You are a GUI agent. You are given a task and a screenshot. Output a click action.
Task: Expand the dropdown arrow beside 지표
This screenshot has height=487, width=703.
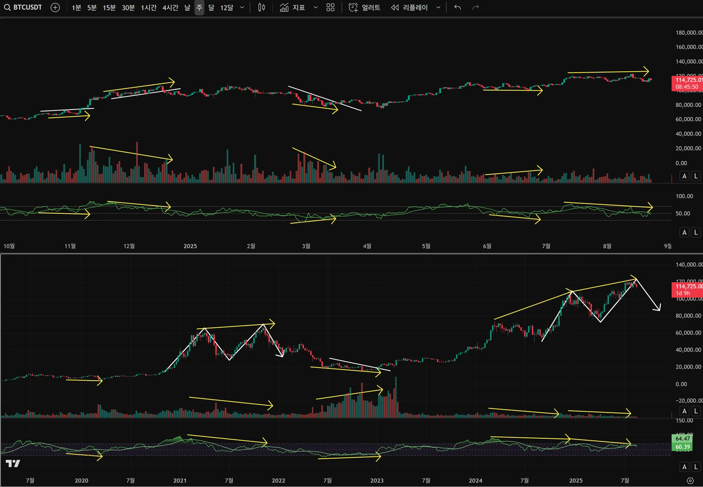tap(316, 8)
